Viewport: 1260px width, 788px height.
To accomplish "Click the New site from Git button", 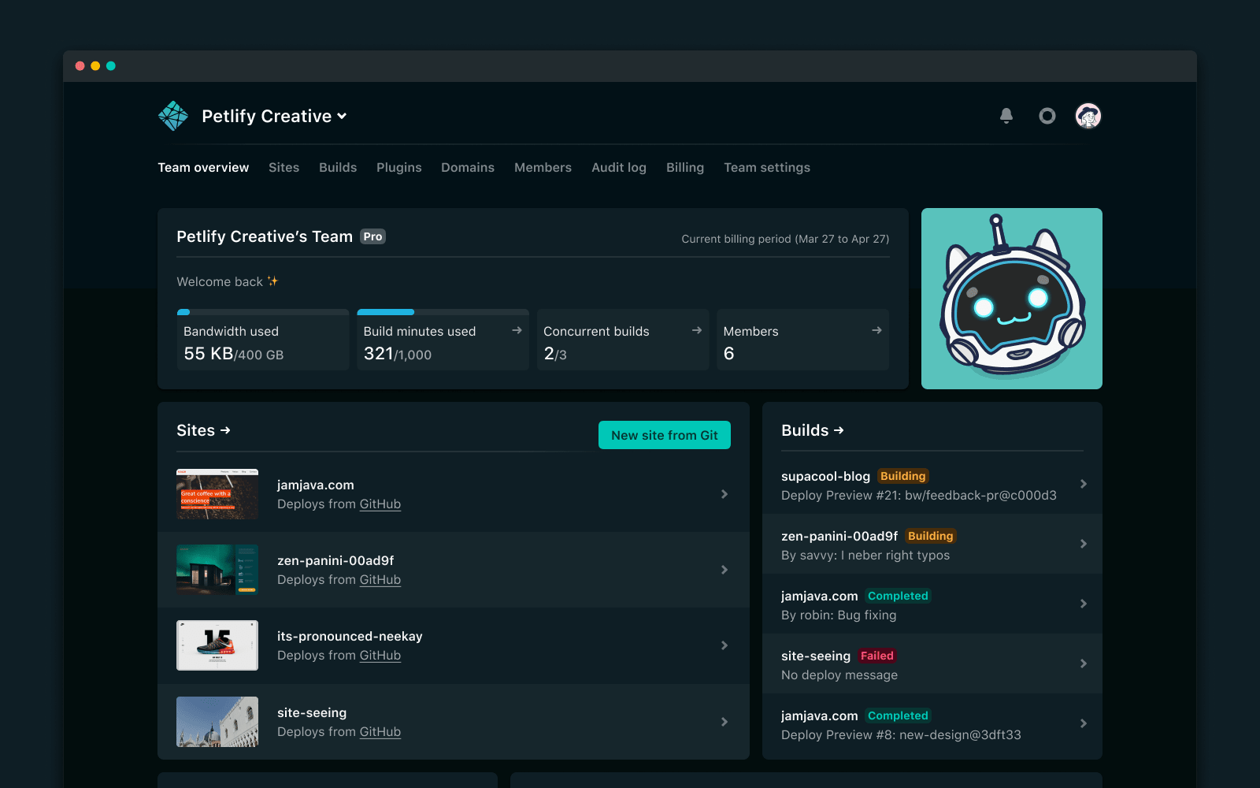I will coord(664,434).
